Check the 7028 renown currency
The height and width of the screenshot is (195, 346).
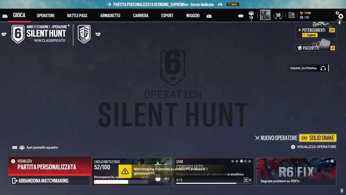point(305,13)
